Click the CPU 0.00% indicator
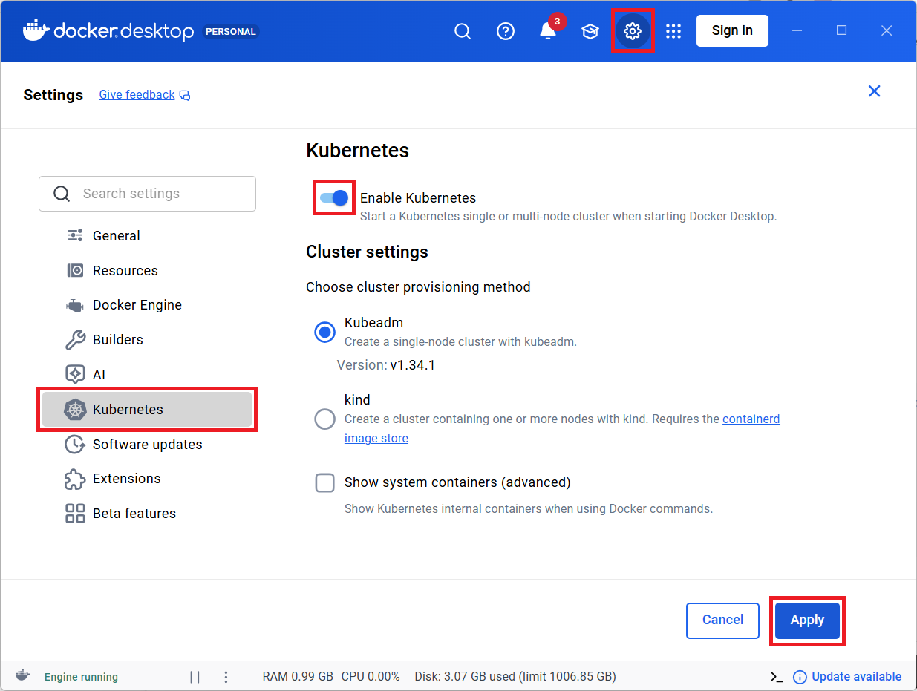This screenshot has width=917, height=691. 371,677
